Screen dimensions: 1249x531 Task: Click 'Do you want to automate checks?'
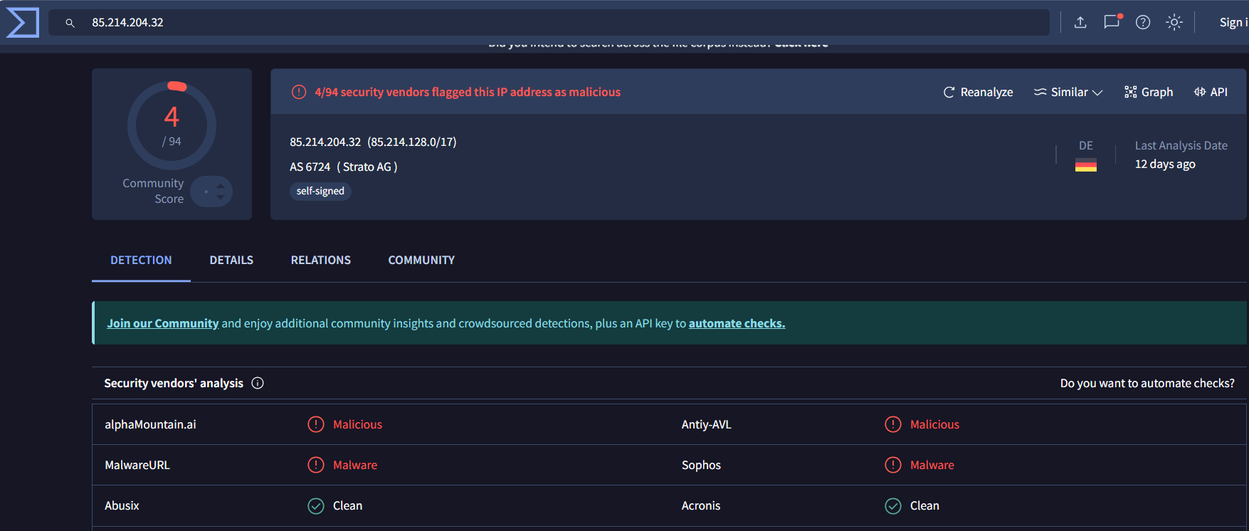point(1147,383)
